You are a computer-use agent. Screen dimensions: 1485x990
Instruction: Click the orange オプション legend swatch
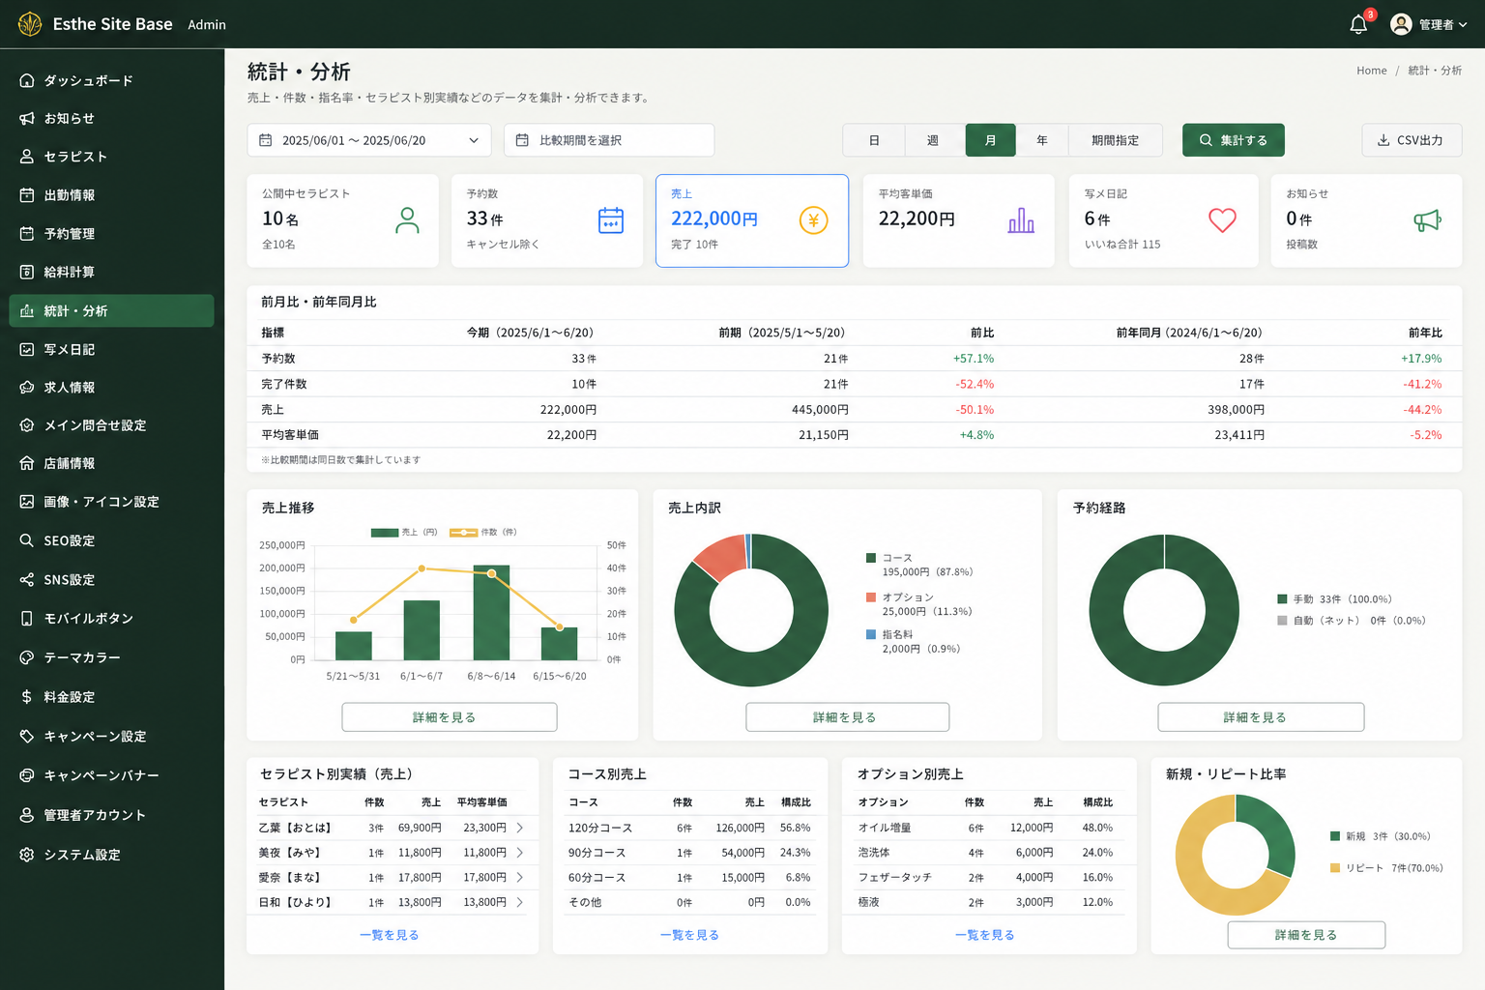[x=871, y=597]
